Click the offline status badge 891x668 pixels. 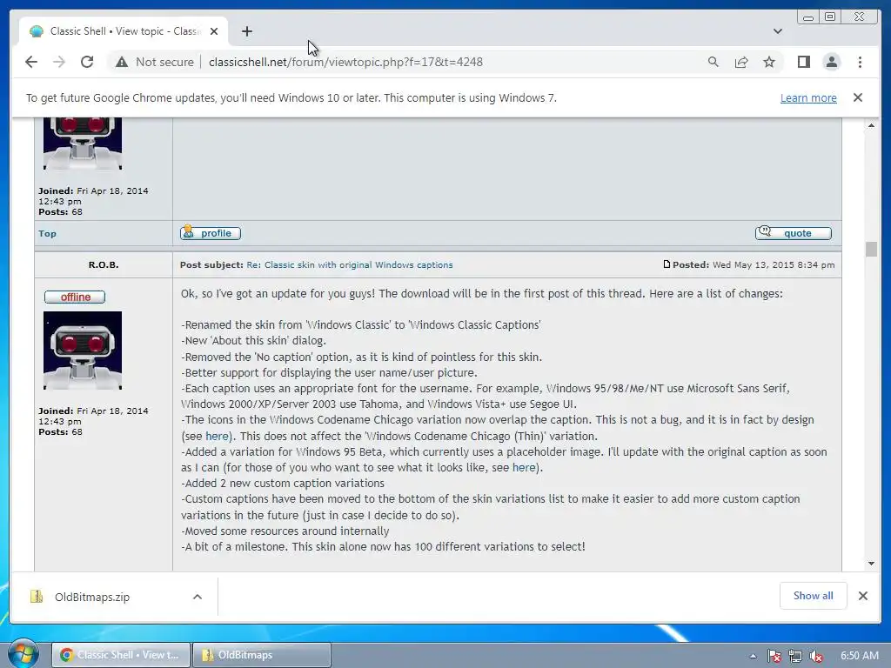[x=75, y=297]
